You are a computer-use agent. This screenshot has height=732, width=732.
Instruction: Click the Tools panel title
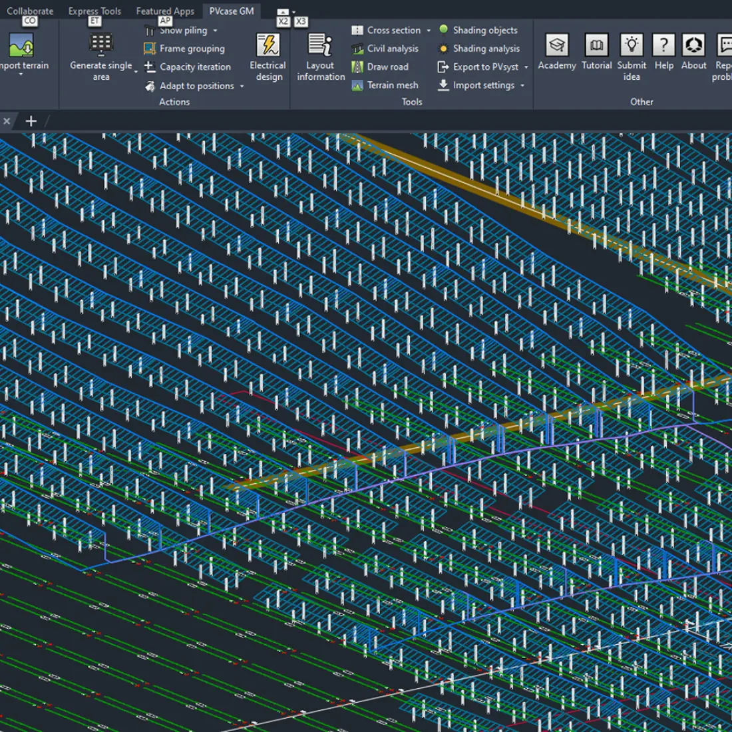pos(412,102)
